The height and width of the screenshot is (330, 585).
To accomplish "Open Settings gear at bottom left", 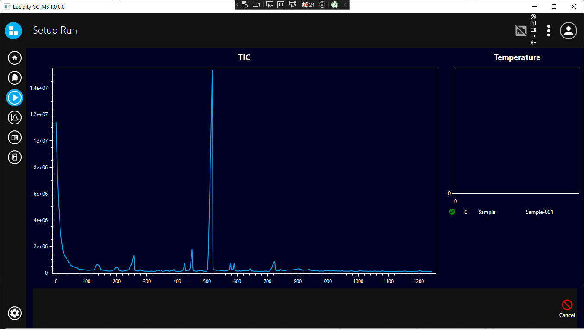I will pos(15,313).
